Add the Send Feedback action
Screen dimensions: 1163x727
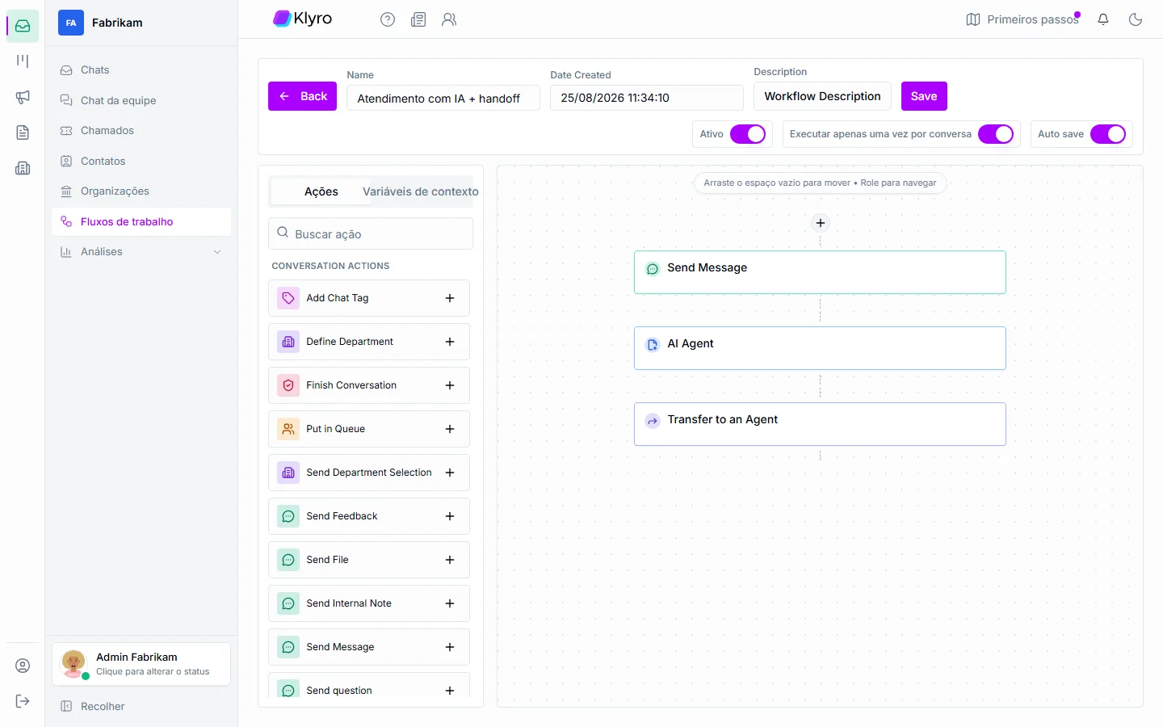(x=450, y=516)
